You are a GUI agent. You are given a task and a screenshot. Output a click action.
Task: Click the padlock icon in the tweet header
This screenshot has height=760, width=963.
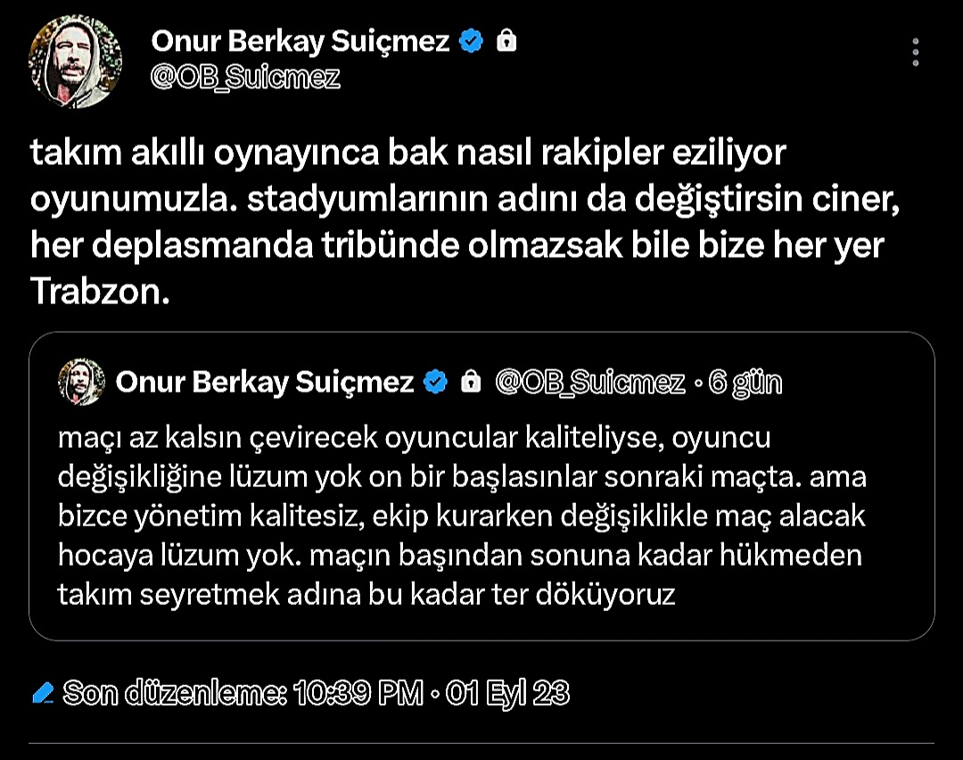click(x=506, y=40)
